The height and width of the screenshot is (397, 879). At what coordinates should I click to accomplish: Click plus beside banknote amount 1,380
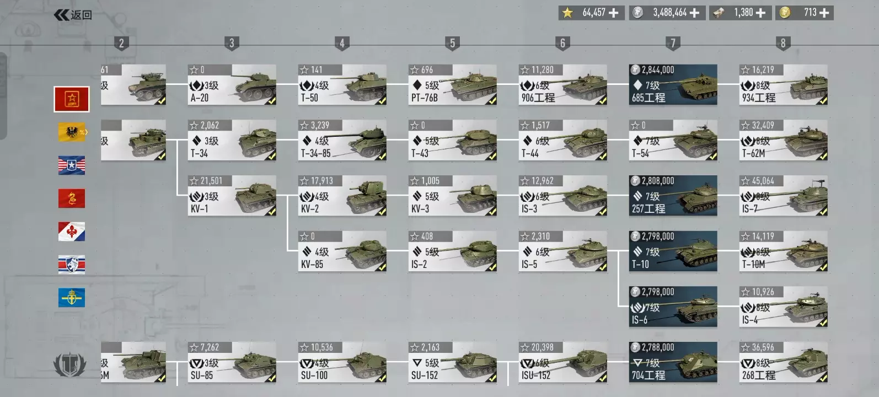[x=760, y=13]
